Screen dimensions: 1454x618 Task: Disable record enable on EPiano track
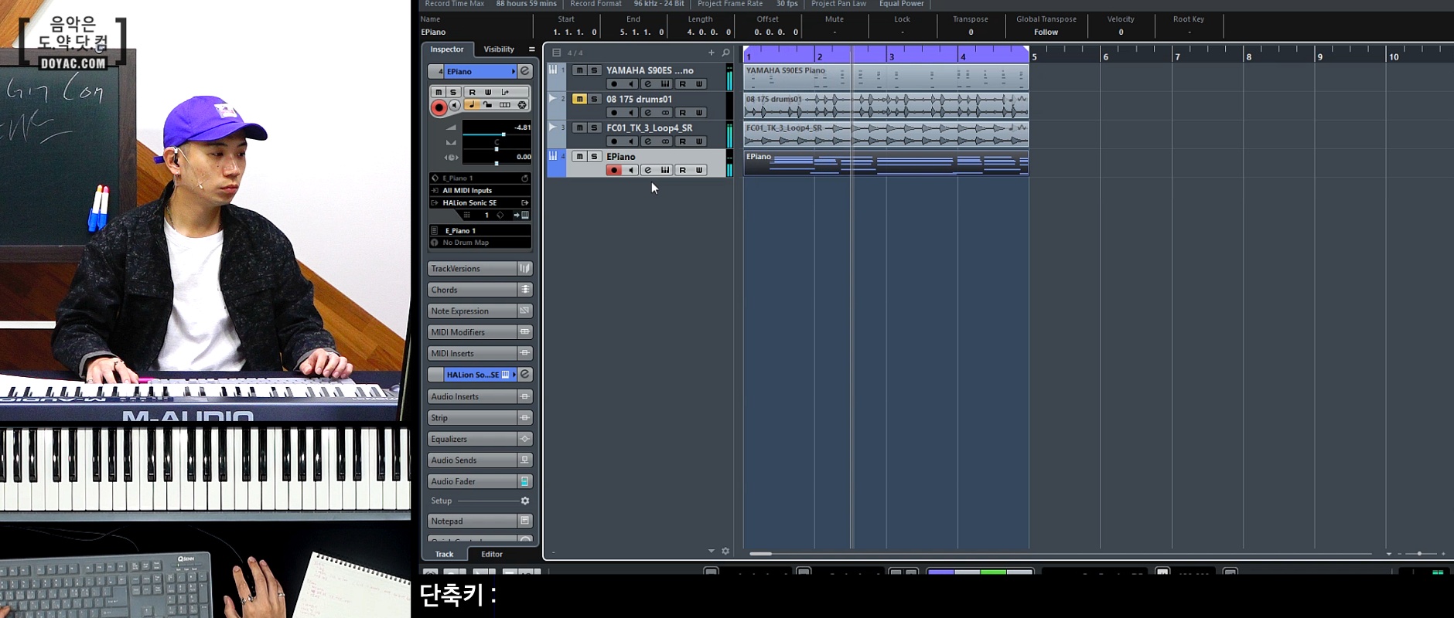613,170
